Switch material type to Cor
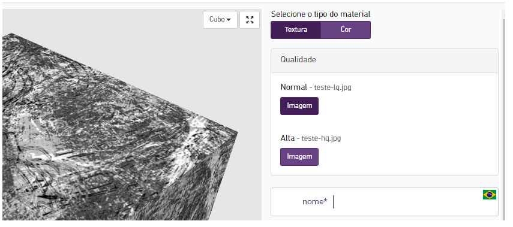Image resolution: width=513 pixels, height=227 pixels. click(x=346, y=30)
